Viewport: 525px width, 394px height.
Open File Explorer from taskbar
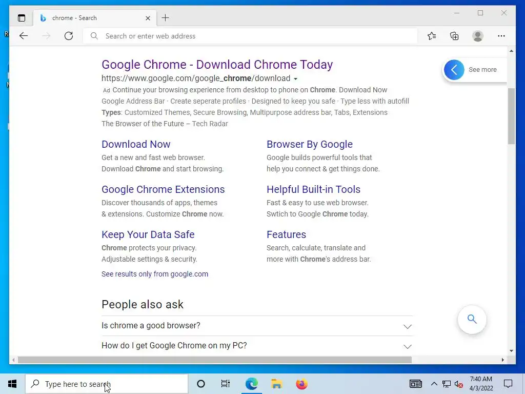(276, 384)
